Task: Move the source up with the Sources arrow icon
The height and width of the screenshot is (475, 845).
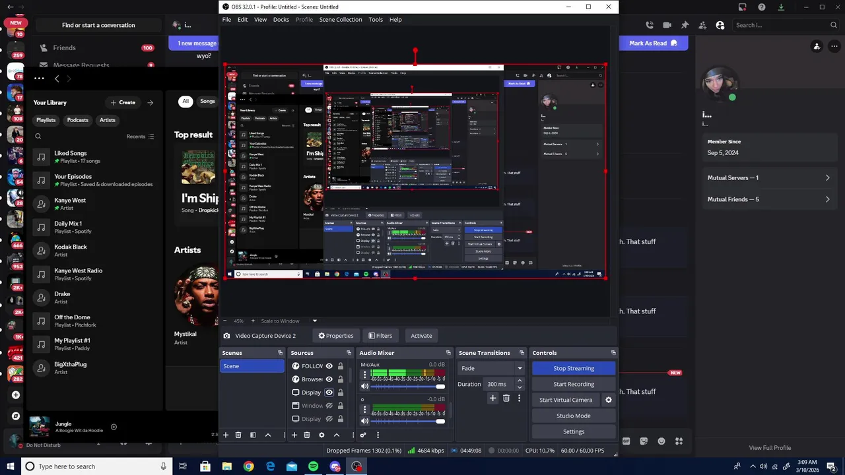Action: [x=336, y=435]
